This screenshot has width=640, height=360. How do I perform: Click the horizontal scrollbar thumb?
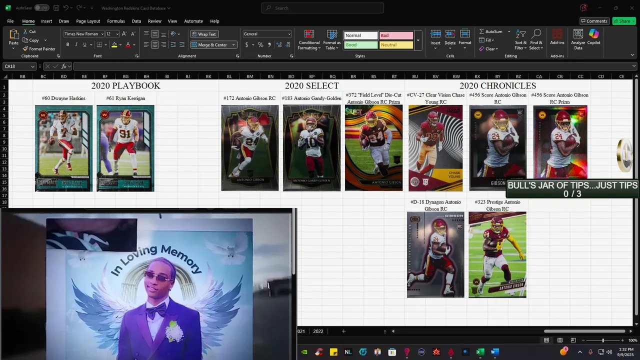click(584, 331)
